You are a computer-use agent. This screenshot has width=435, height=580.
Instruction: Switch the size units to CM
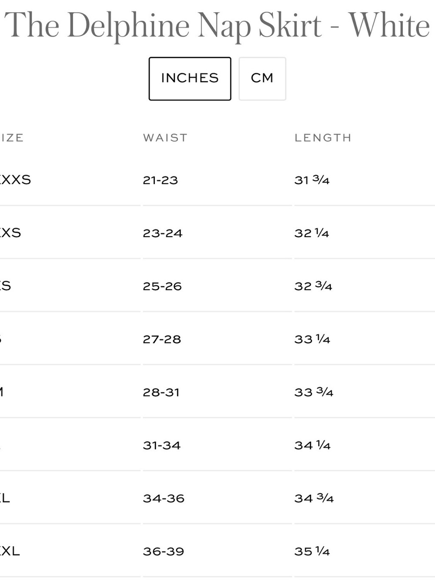point(262,79)
